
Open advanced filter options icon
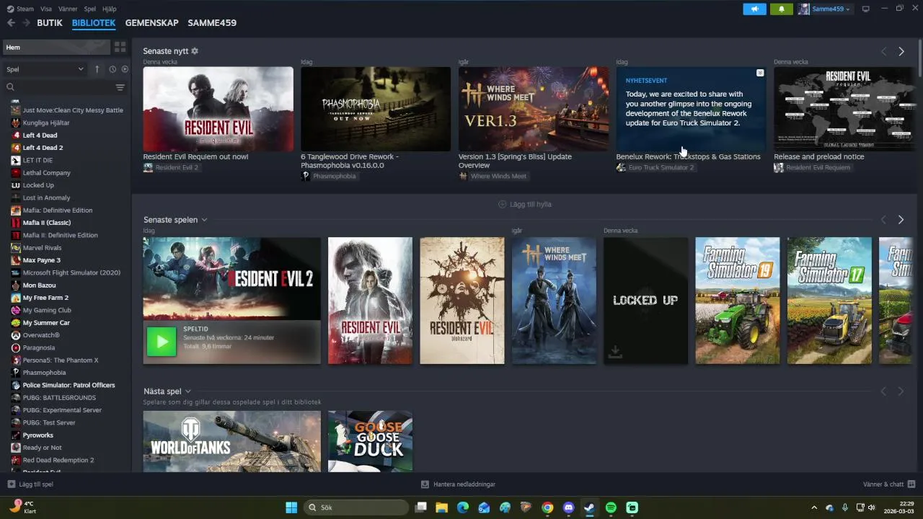[x=120, y=87]
